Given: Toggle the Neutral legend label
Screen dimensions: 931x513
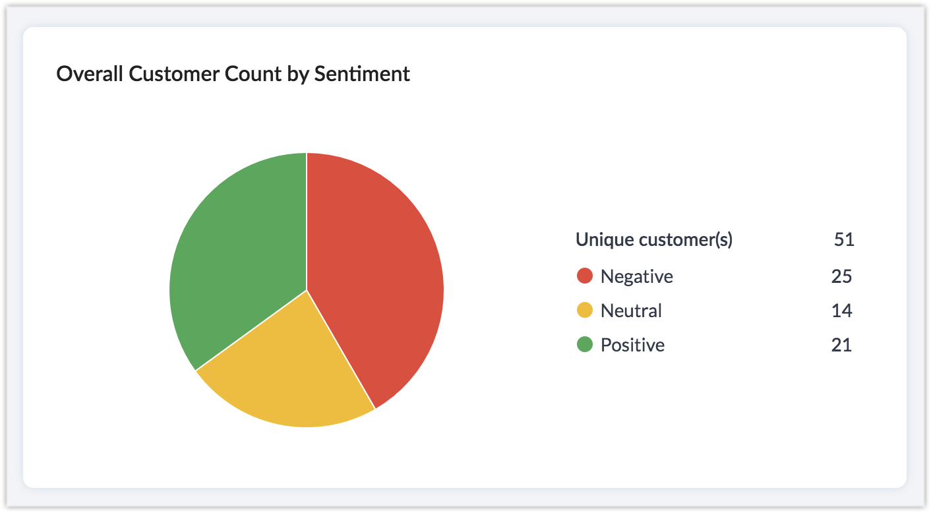Looking at the screenshot, I should point(631,311).
